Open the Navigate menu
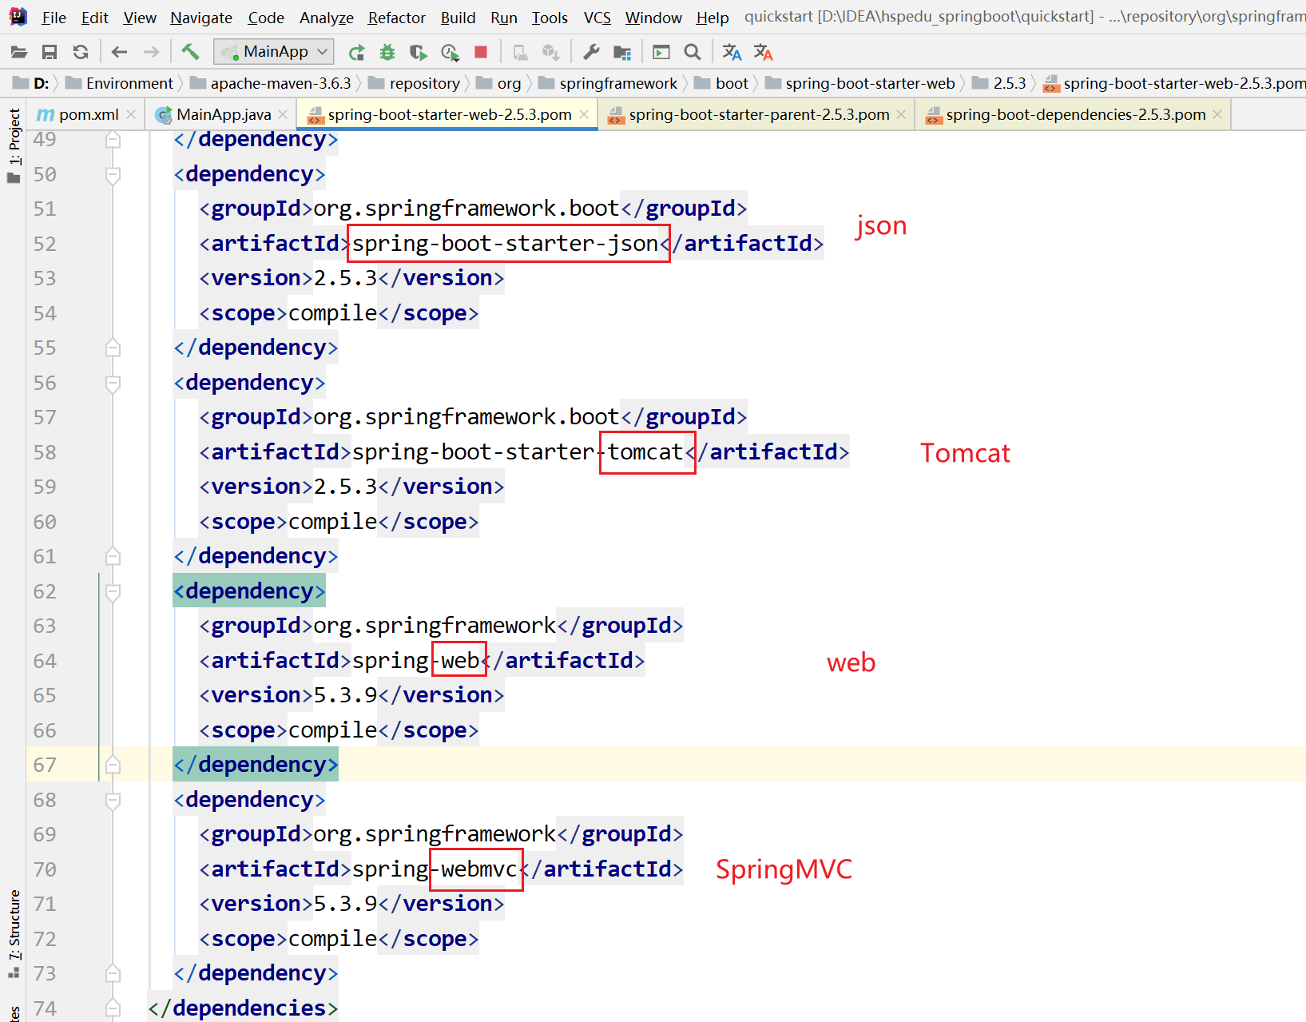 201,18
